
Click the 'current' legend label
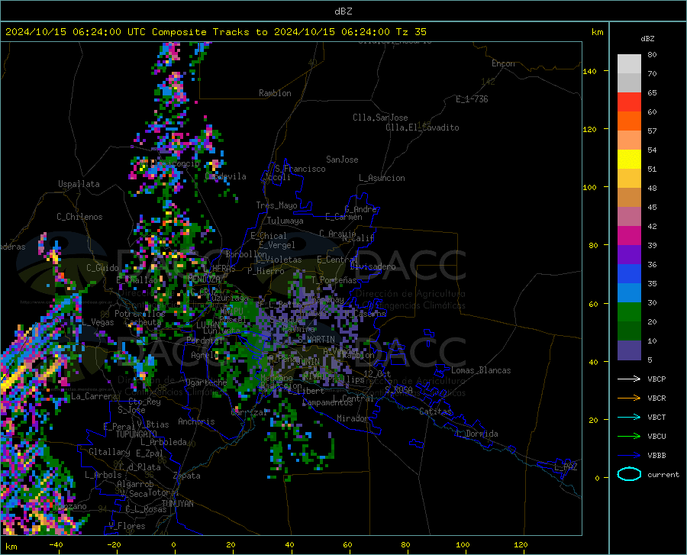(x=663, y=475)
